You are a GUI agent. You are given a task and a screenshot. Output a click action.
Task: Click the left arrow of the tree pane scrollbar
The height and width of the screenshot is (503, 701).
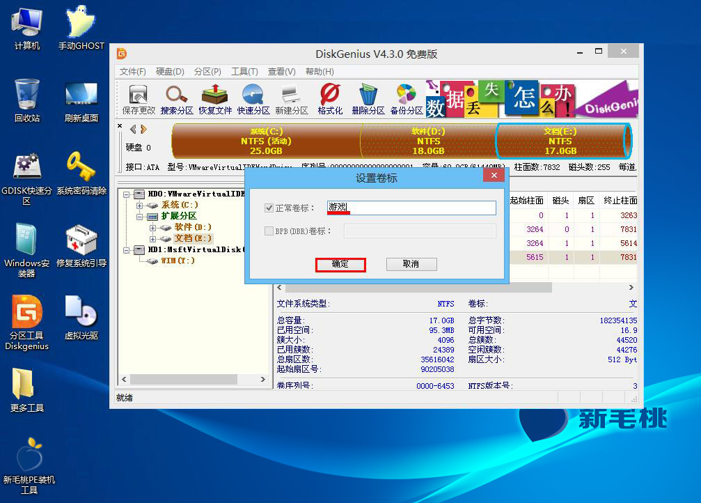[x=124, y=380]
